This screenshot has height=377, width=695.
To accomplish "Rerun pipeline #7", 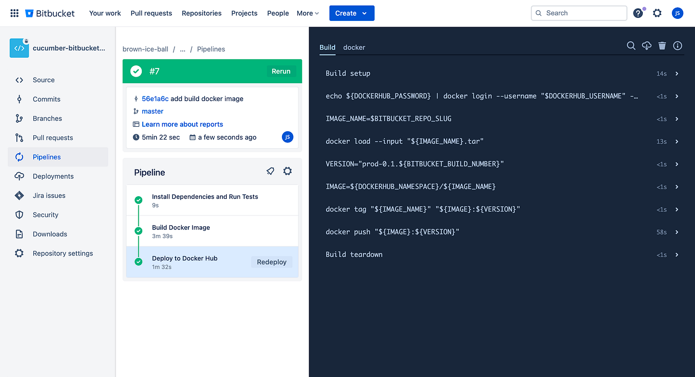I will click(x=281, y=71).
